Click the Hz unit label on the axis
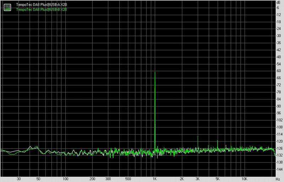284x182 pixels. [278, 179]
